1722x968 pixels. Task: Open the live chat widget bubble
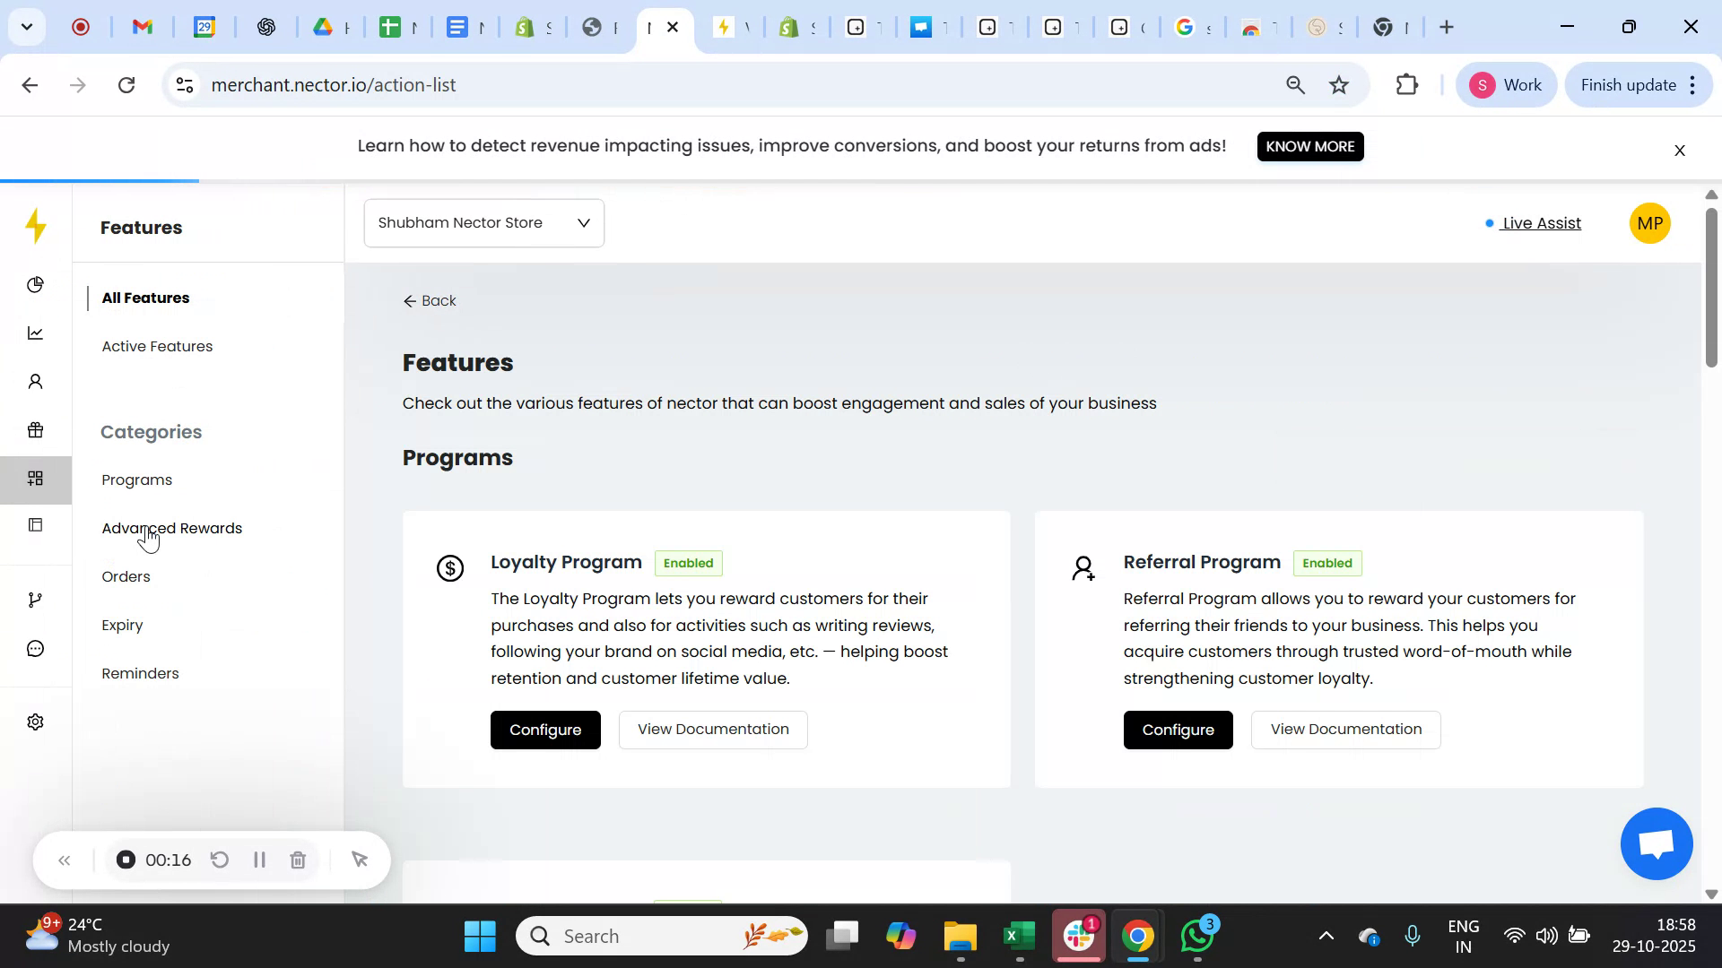[x=1655, y=843]
